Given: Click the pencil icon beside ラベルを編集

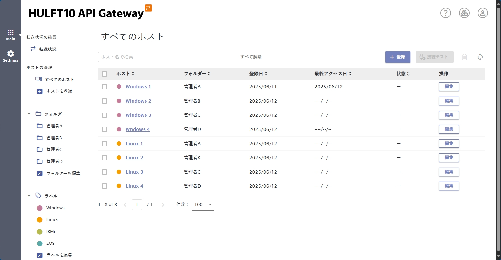Looking at the screenshot, I should click(40, 255).
